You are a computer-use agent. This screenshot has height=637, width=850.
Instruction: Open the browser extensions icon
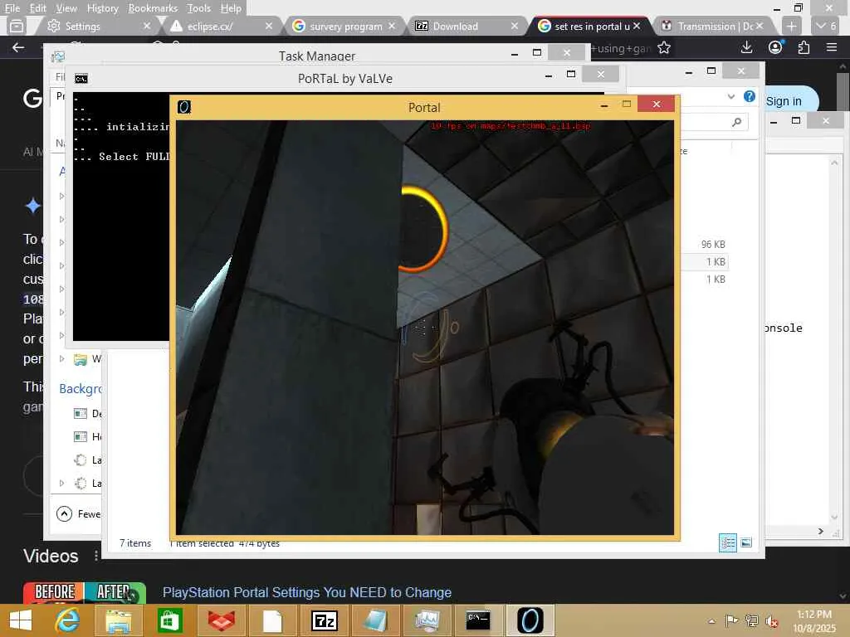click(x=804, y=47)
